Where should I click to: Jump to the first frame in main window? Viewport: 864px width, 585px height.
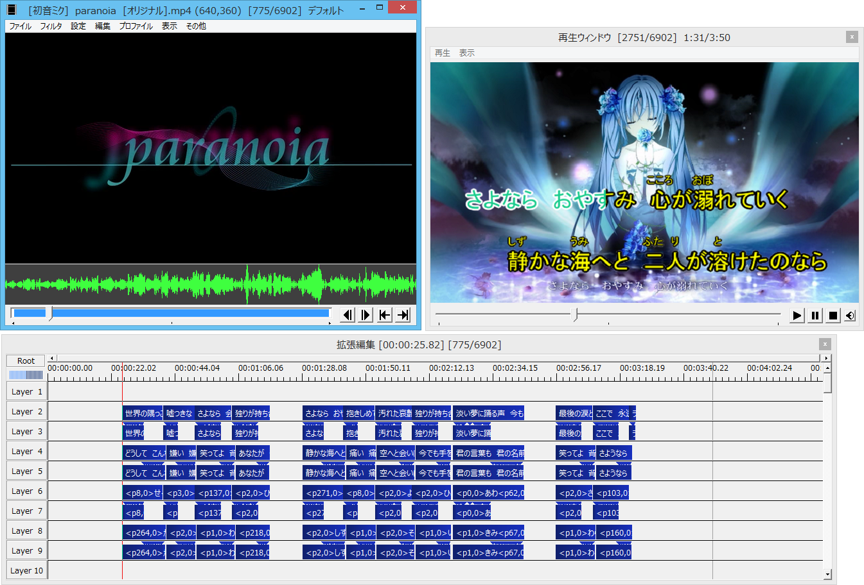385,314
